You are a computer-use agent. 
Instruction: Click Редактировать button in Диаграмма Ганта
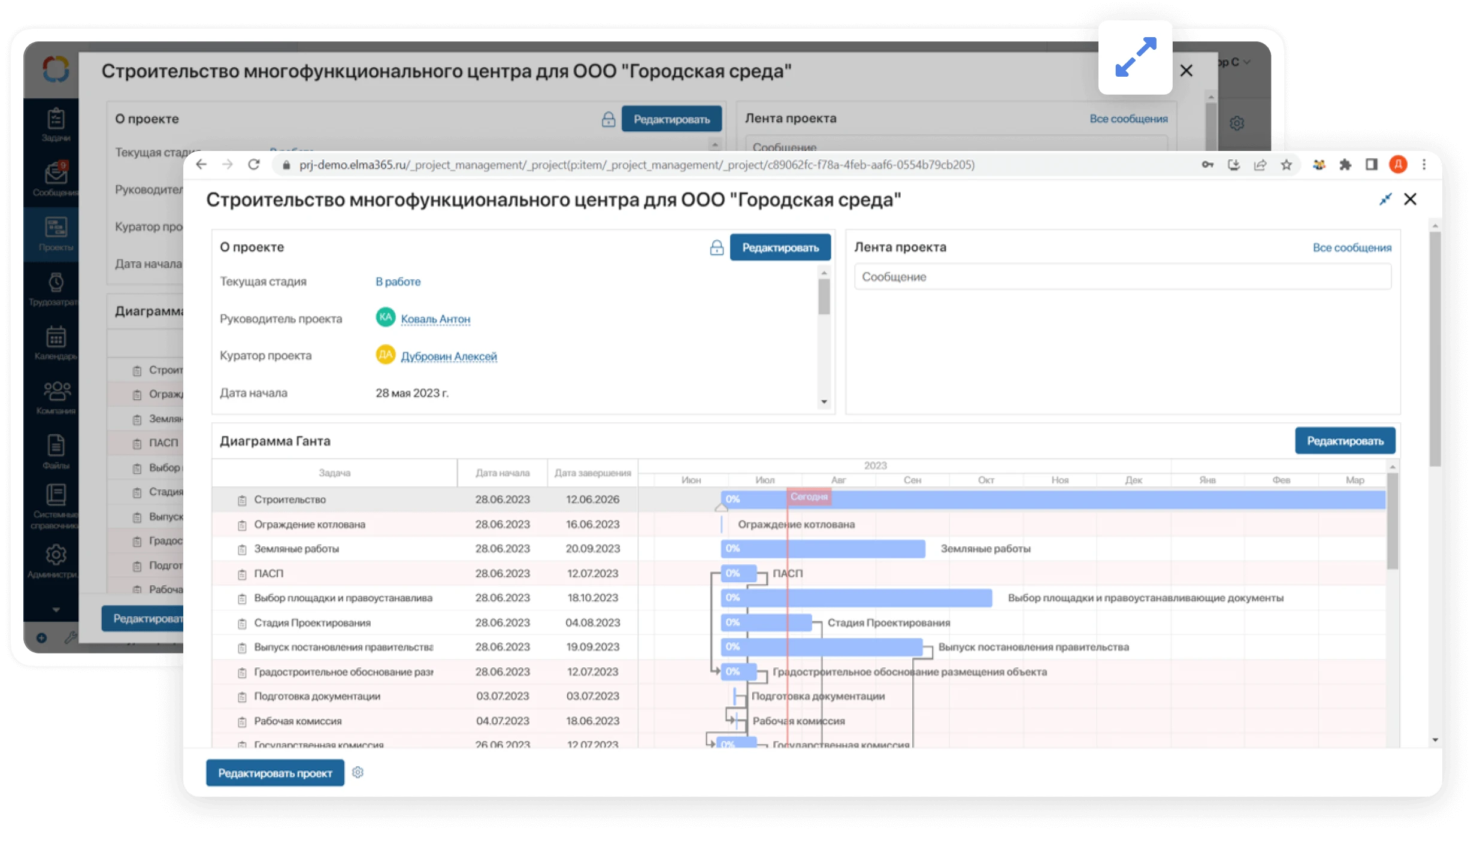coord(1345,441)
